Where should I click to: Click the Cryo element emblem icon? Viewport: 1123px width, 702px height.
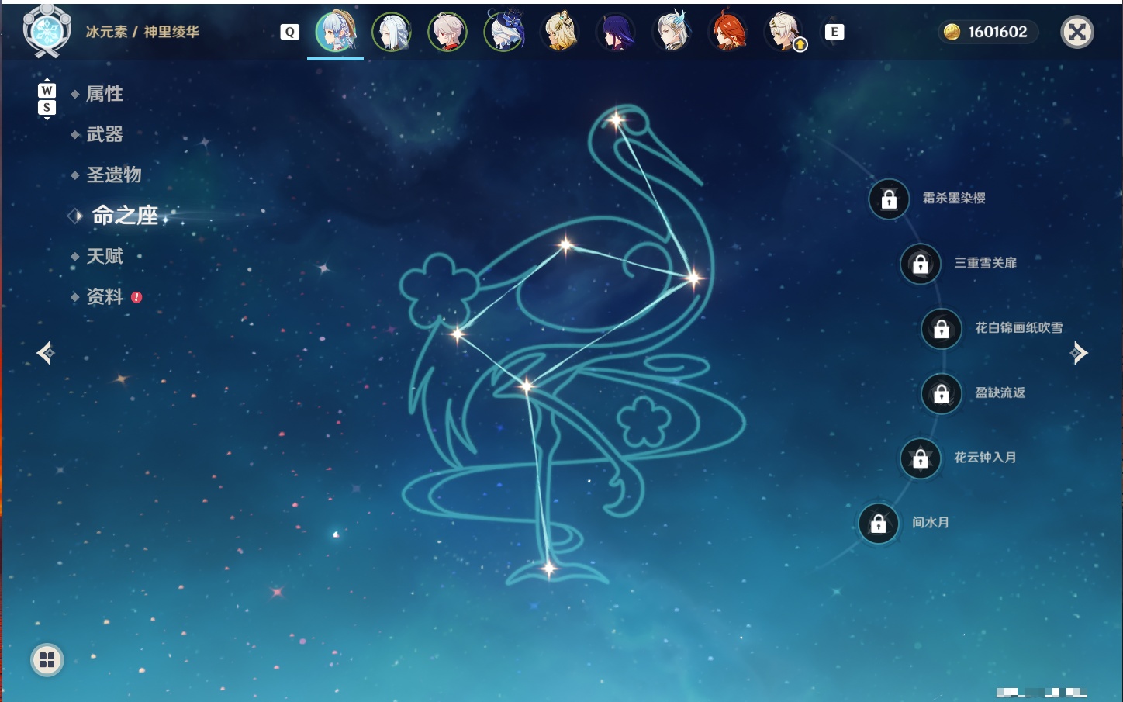click(x=47, y=30)
